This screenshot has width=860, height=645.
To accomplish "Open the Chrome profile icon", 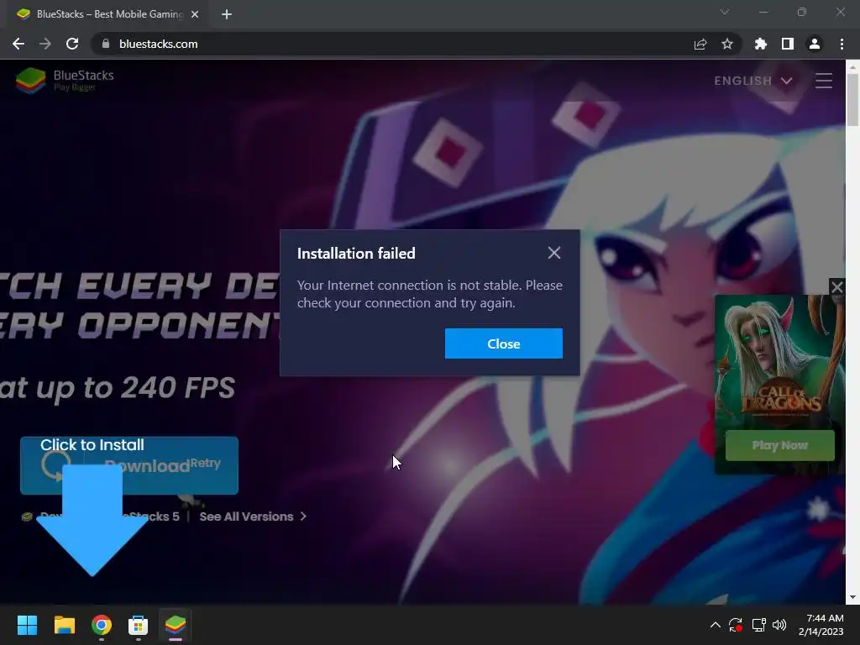I will (815, 44).
